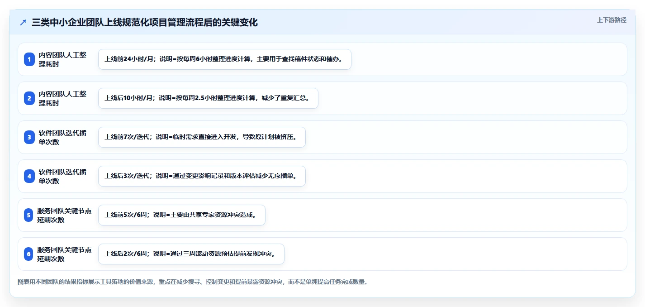Click the 上线前24小时/月 description box
645x307 pixels.
click(225, 59)
